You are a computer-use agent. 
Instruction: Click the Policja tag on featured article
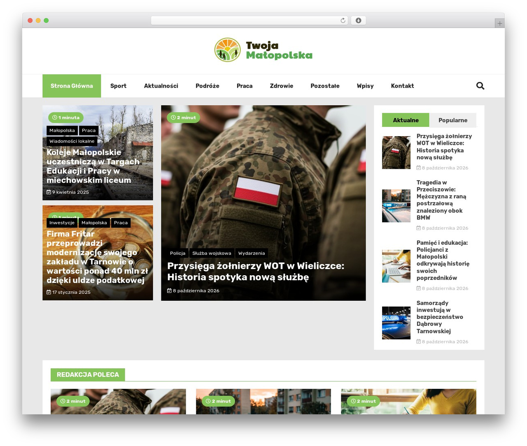(177, 253)
